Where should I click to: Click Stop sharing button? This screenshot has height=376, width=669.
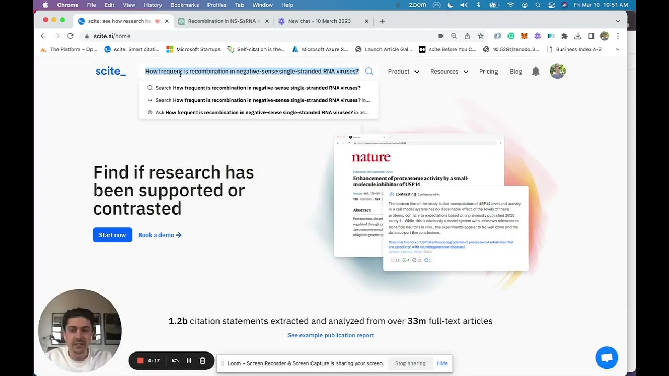click(410, 363)
